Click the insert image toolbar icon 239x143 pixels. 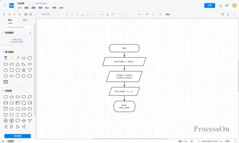(x=31, y=14)
